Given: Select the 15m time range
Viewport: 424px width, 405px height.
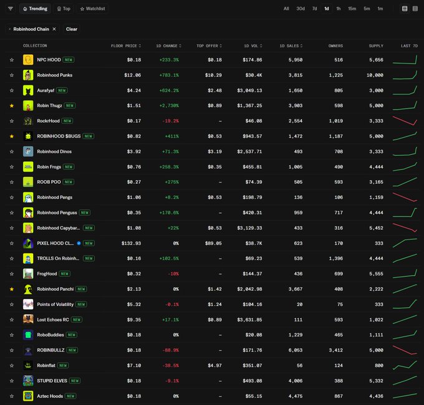Looking at the screenshot, I should (x=352, y=9).
